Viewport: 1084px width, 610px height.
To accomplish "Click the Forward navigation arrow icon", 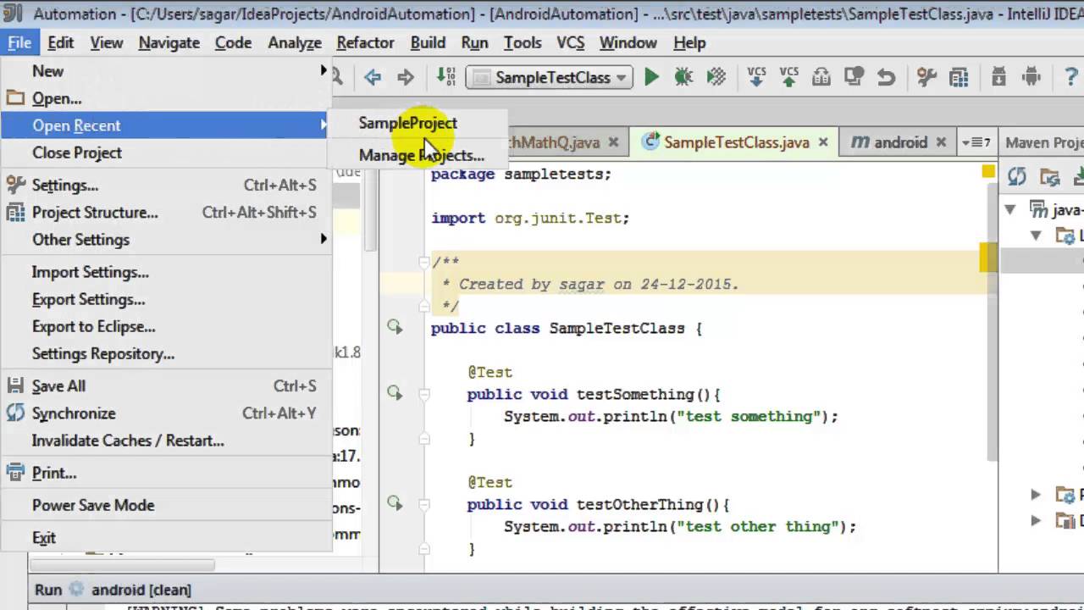I will pyautogui.click(x=406, y=77).
